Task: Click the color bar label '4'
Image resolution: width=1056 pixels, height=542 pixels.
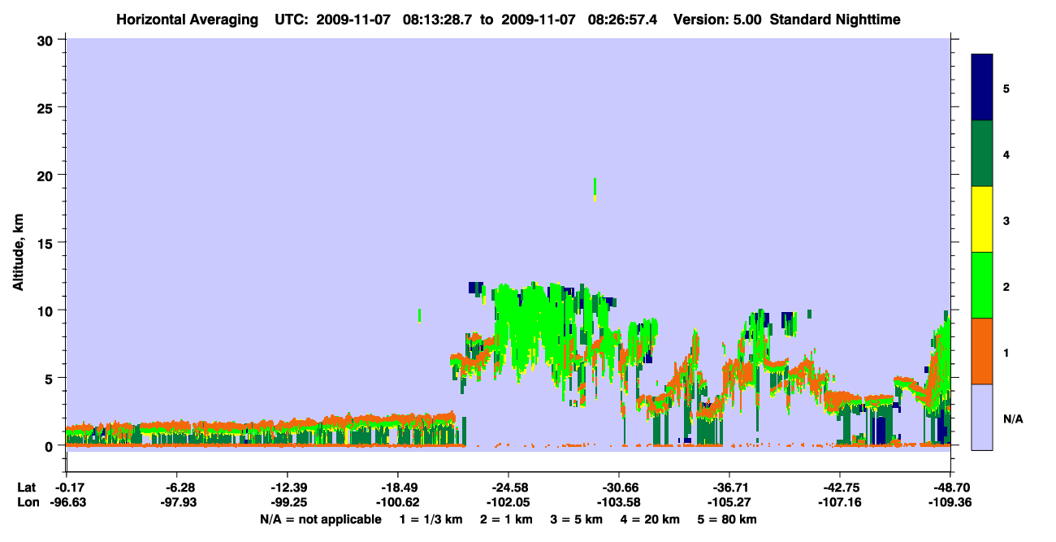Action: tap(1006, 154)
